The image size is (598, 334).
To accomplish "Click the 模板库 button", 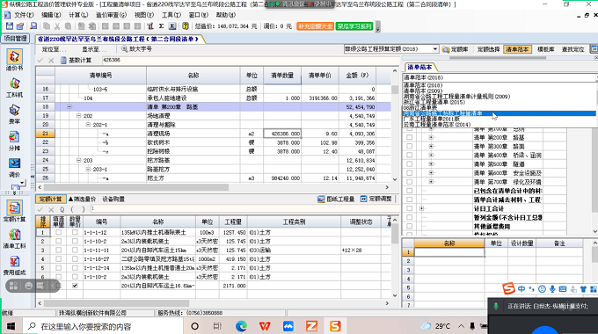I will (546, 49).
